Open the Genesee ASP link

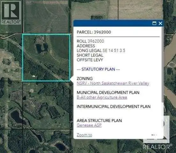pyautogui.click(x=89, y=125)
